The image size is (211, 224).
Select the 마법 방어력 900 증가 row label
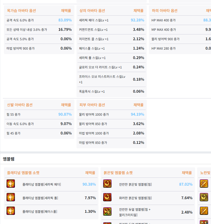pyautogui.click(x=20, y=49)
